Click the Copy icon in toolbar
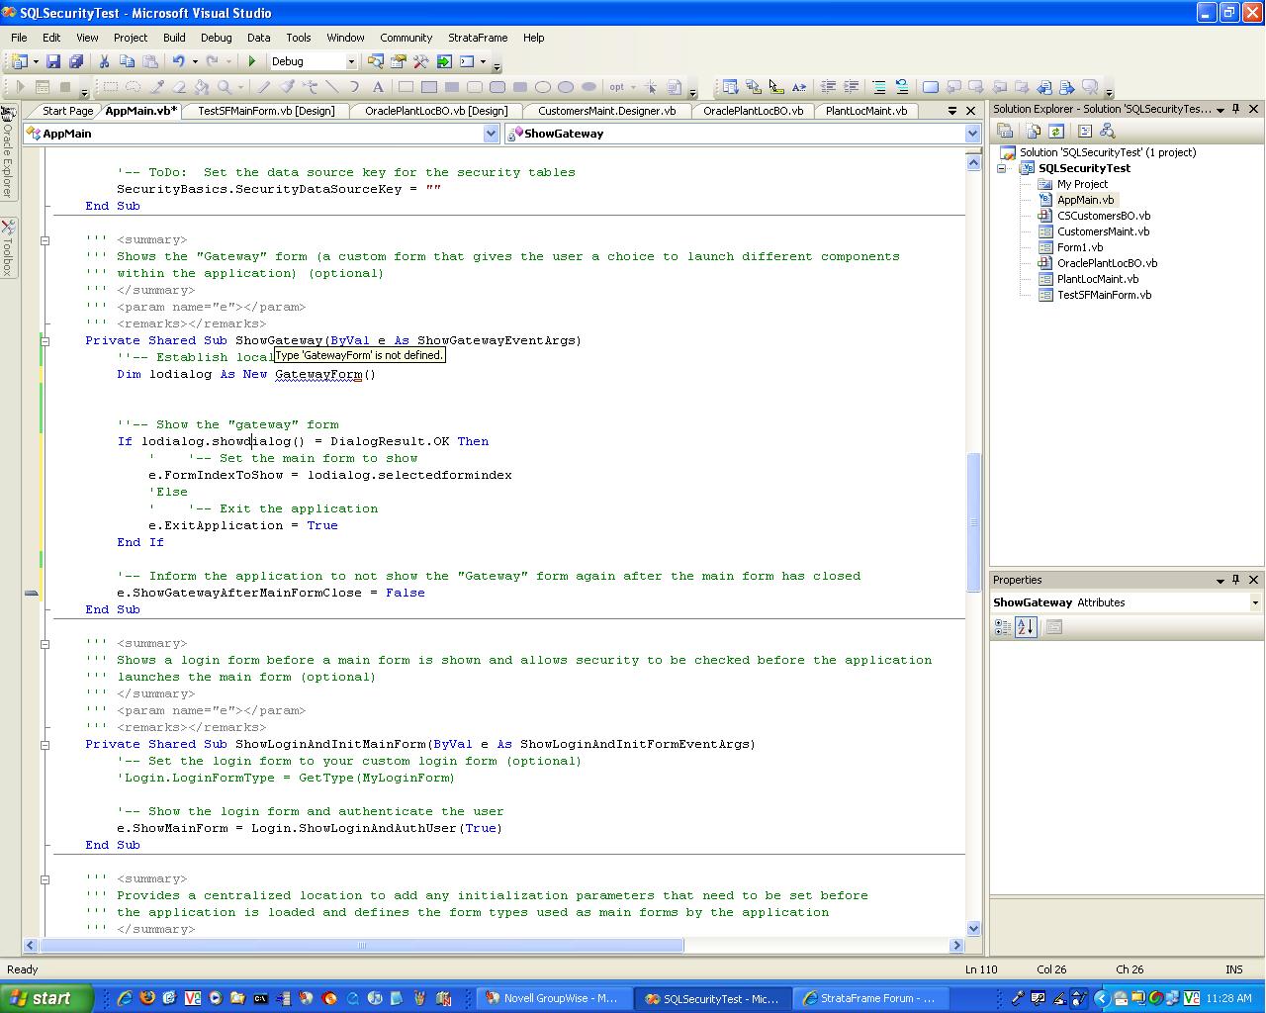1266x1013 pixels. 127,61
